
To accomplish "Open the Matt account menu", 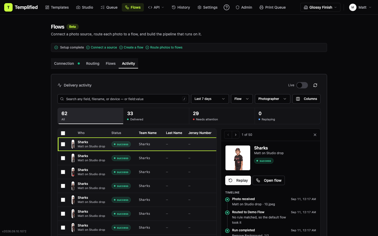I will tap(360, 7).
